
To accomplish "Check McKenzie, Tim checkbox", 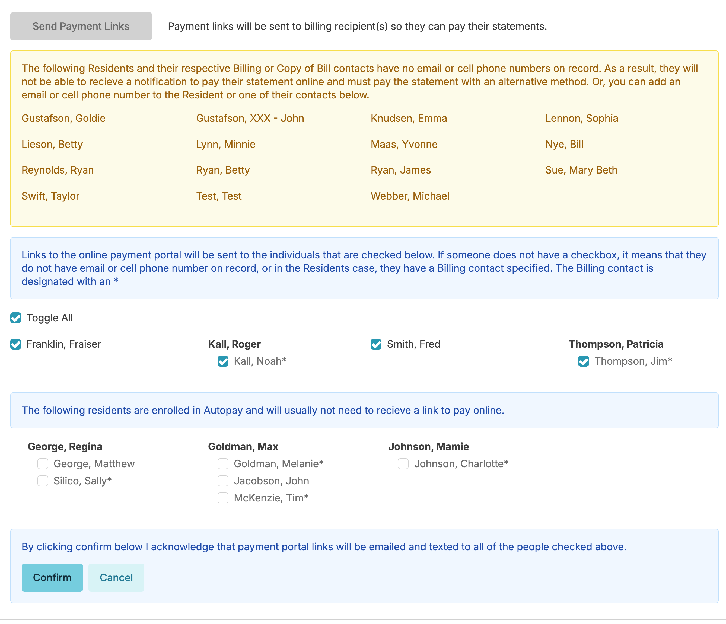I will click(x=223, y=498).
